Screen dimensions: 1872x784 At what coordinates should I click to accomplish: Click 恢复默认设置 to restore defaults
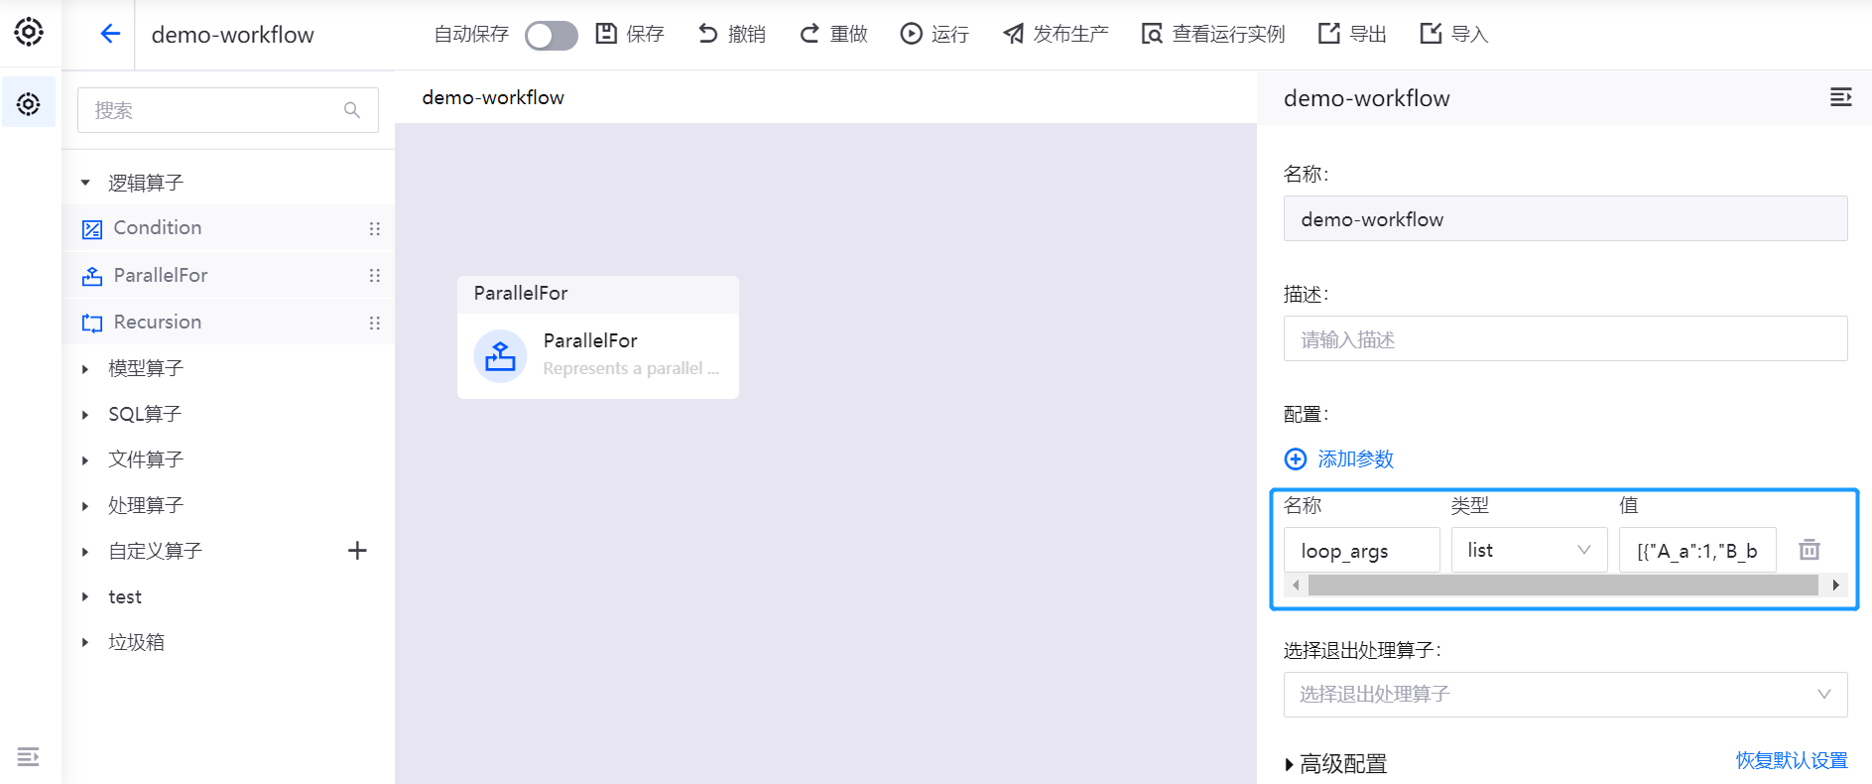click(1791, 760)
